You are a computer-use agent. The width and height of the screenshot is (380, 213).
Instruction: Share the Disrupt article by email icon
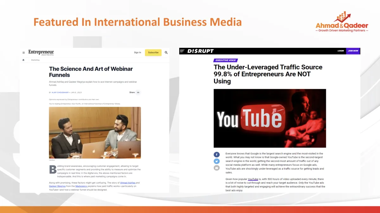[x=217, y=168]
